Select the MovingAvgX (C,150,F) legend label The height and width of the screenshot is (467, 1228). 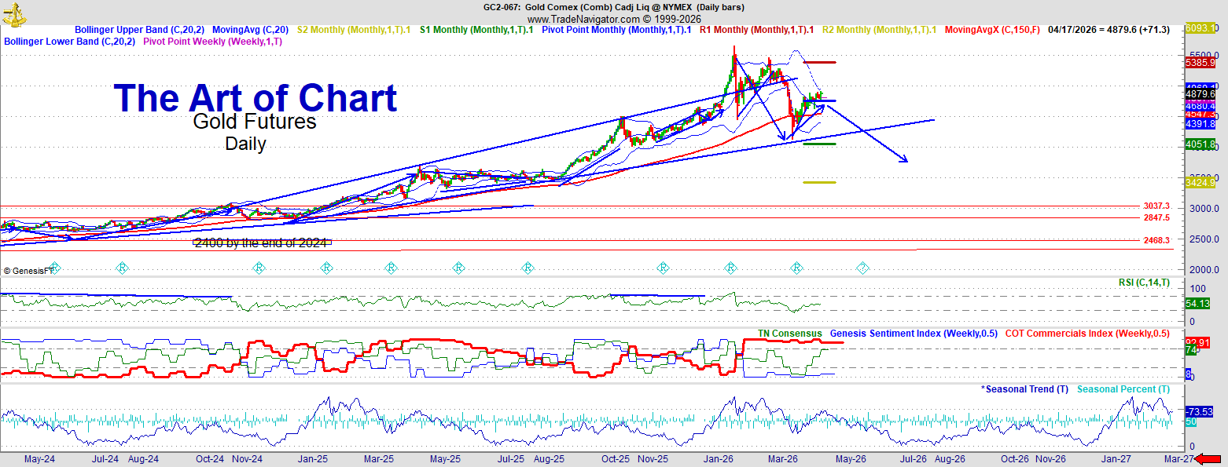(x=992, y=30)
